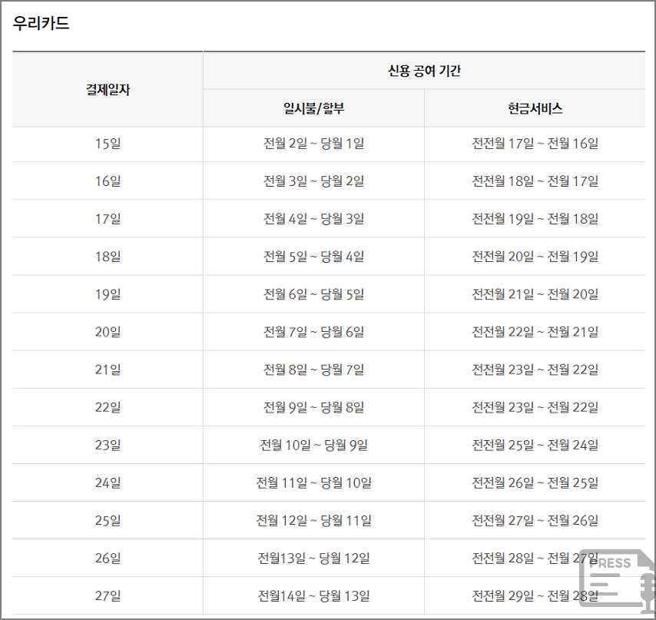Click the '20일' payment date cell
Image resolution: width=656 pixels, height=620 pixels.
coord(108,332)
